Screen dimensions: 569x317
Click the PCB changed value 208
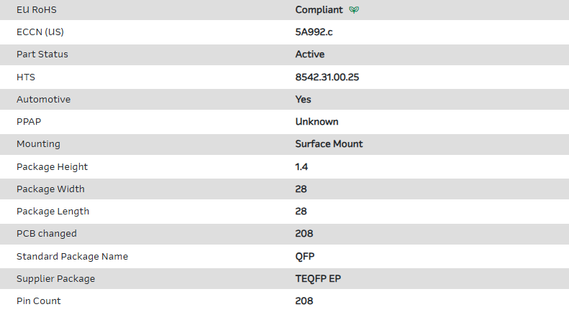pos(304,234)
